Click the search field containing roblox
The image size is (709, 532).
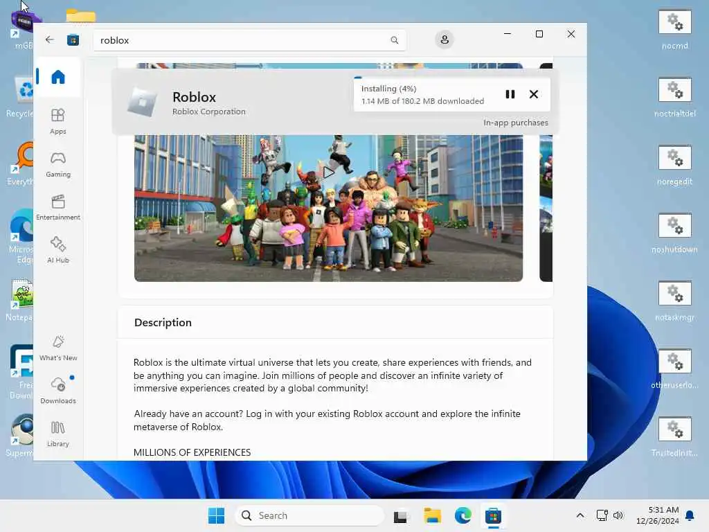click(249, 40)
